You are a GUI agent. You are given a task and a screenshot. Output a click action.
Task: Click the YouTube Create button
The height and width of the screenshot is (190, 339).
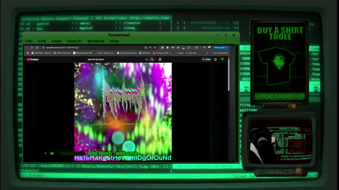click(x=207, y=59)
